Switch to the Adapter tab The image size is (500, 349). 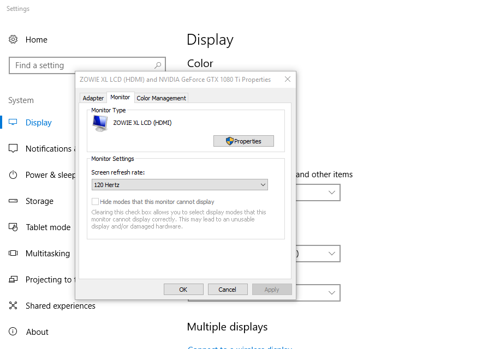tap(93, 98)
